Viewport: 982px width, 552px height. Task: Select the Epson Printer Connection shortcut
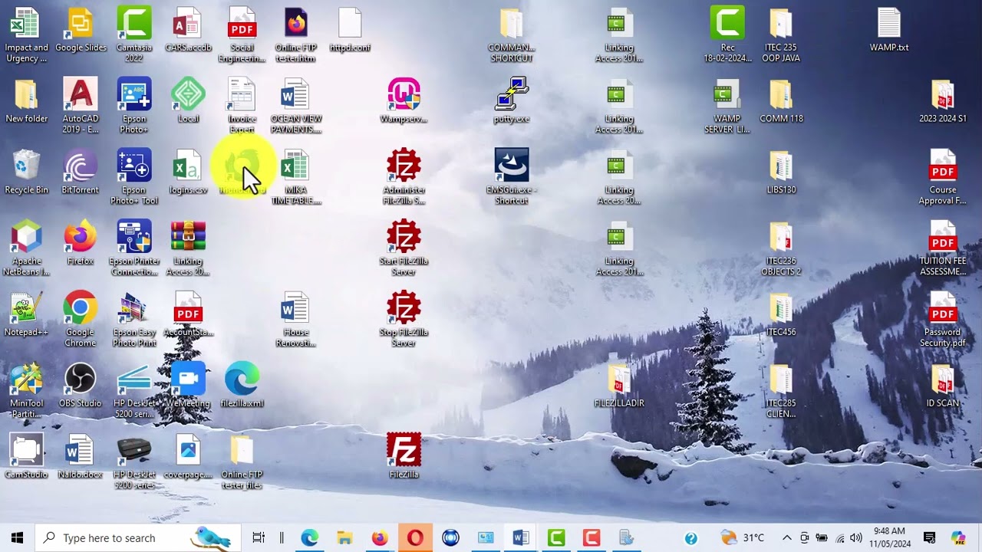click(x=134, y=249)
